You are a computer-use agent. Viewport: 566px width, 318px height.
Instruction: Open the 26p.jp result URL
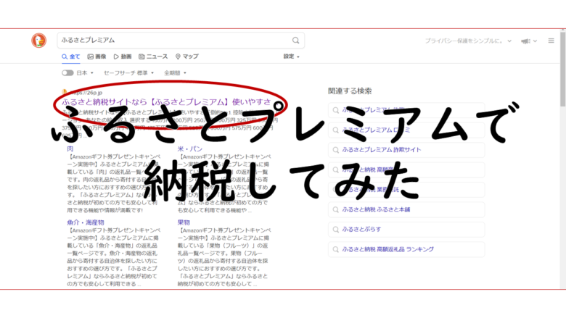pos(86,93)
